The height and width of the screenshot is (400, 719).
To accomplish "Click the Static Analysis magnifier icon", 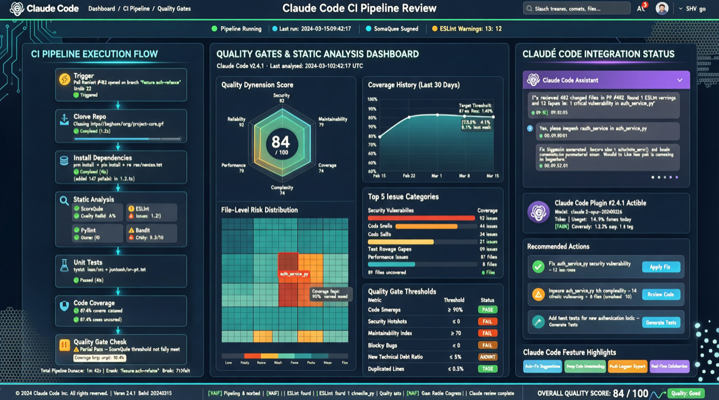I will (x=64, y=201).
